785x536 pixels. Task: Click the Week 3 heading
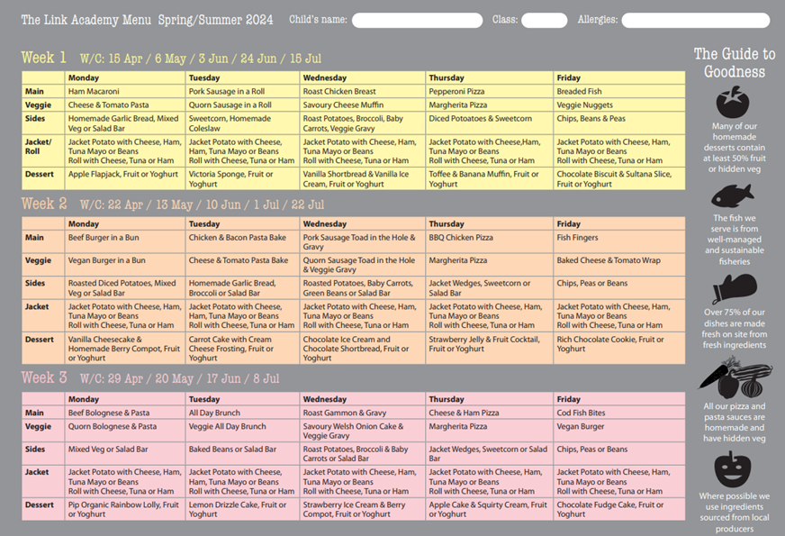tap(43, 377)
